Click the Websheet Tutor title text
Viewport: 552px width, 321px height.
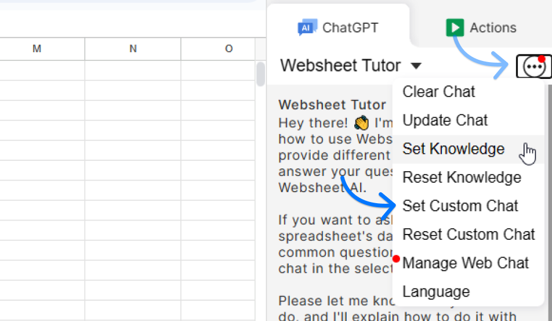(x=340, y=66)
